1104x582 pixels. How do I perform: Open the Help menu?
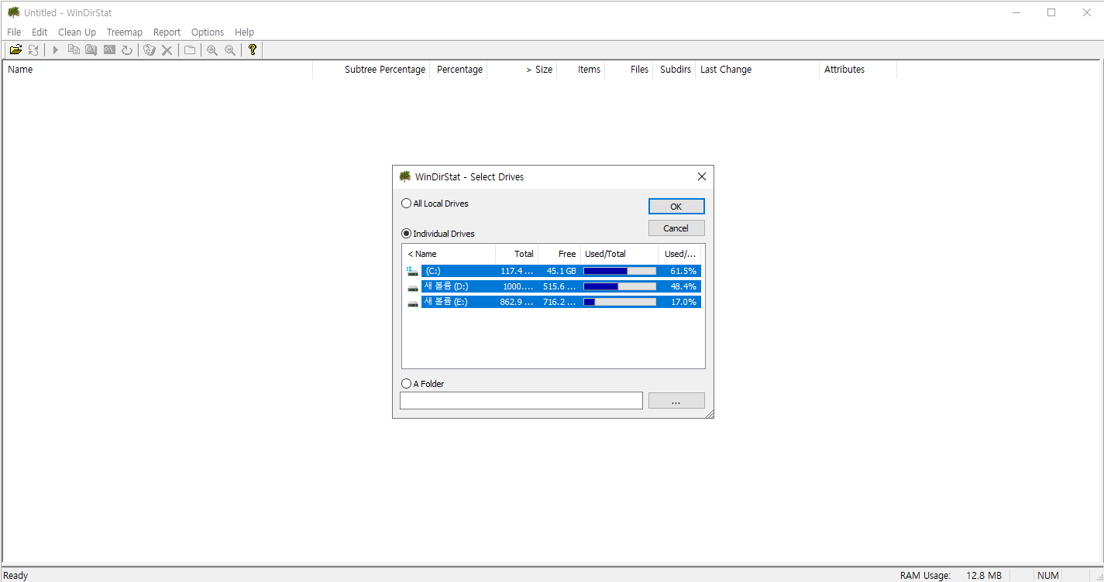pyautogui.click(x=244, y=32)
